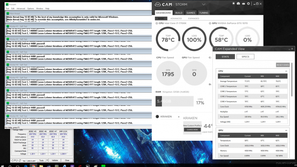Open the Windows Start button
This screenshot has width=297, height=167.
click(2, 166)
